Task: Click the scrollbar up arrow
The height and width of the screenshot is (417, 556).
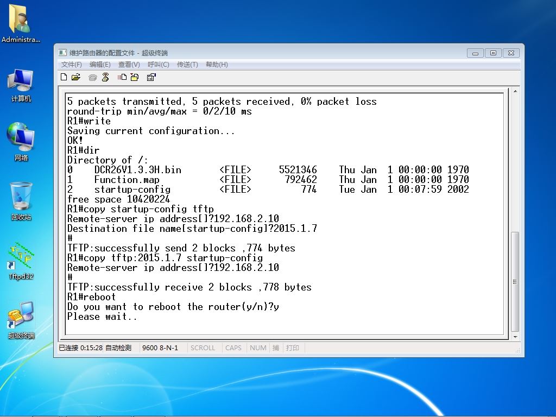Action: (x=515, y=91)
